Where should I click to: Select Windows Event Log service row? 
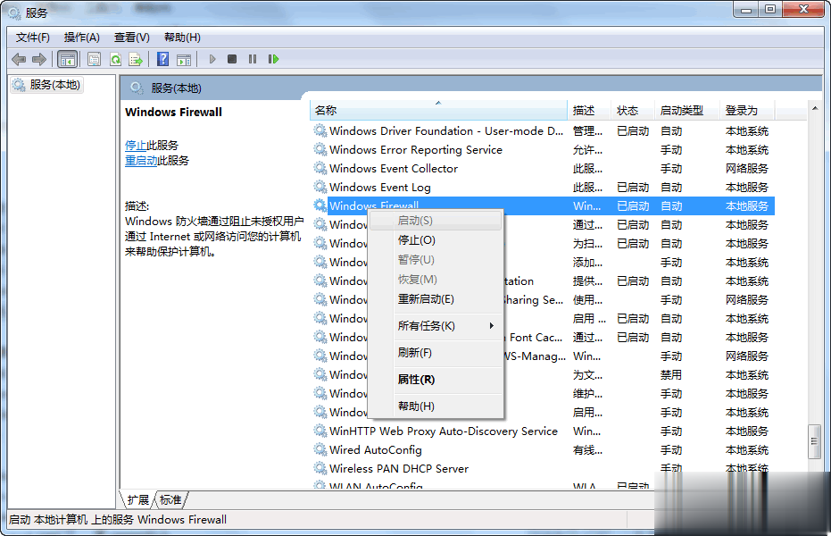click(544, 187)
